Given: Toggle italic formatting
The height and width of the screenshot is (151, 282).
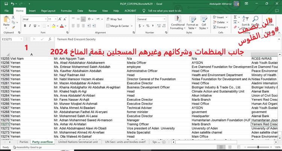Looking at the screenshot, I should coord(30,26).
